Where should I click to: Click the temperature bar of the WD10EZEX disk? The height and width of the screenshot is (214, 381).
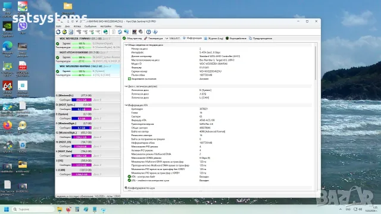(x=82, y=48)
